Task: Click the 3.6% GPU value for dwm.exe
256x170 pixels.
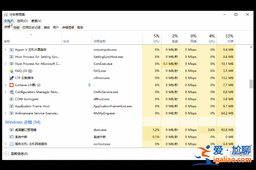Action: tap(211, 130)
